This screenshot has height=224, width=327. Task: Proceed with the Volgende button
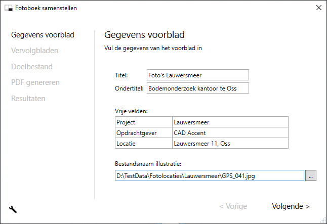tap(291, 206)
